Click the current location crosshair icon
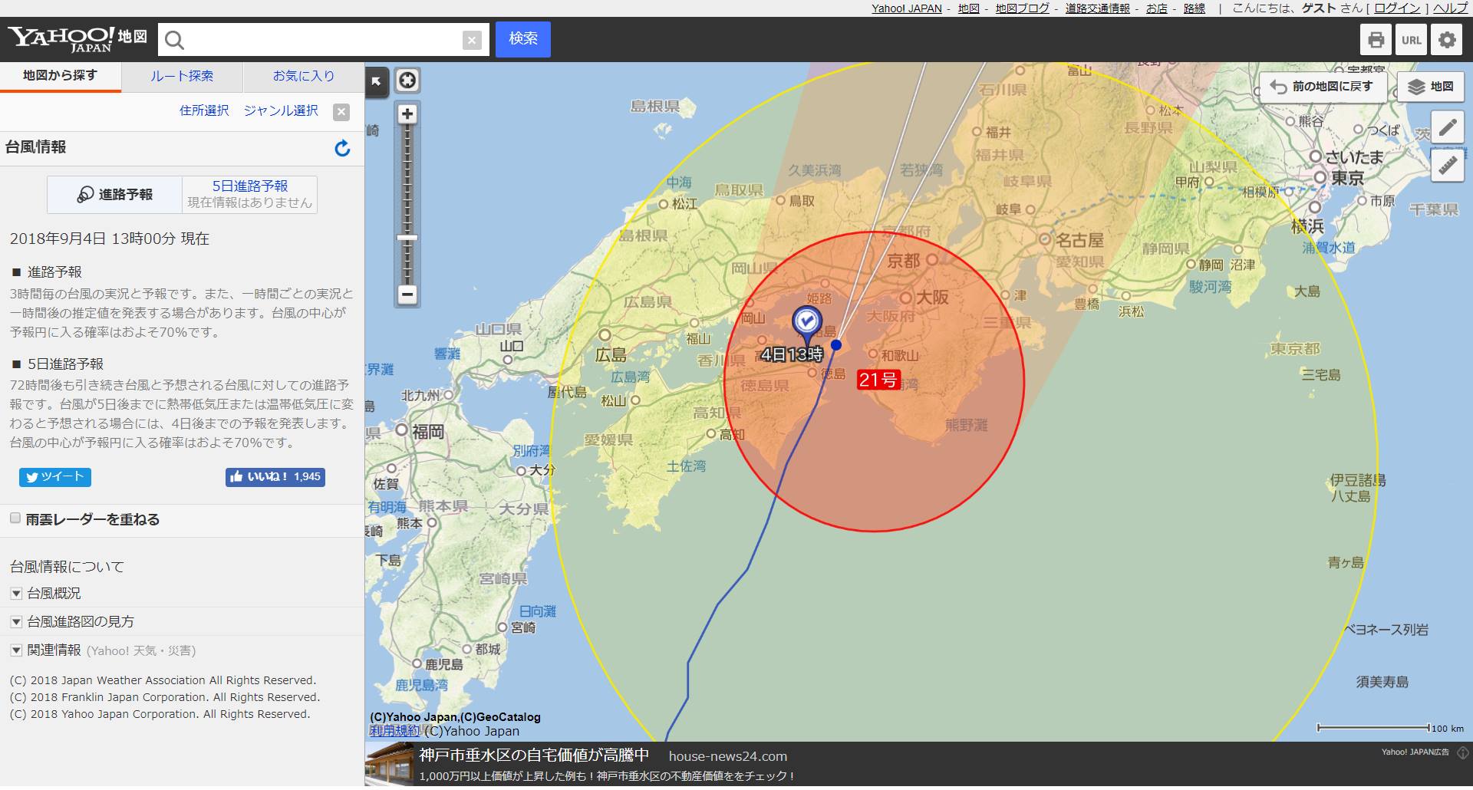 tap(407, 81)
